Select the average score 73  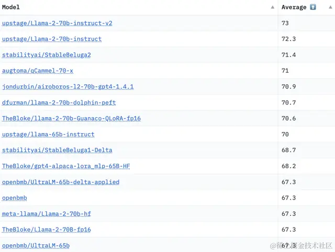285,23
